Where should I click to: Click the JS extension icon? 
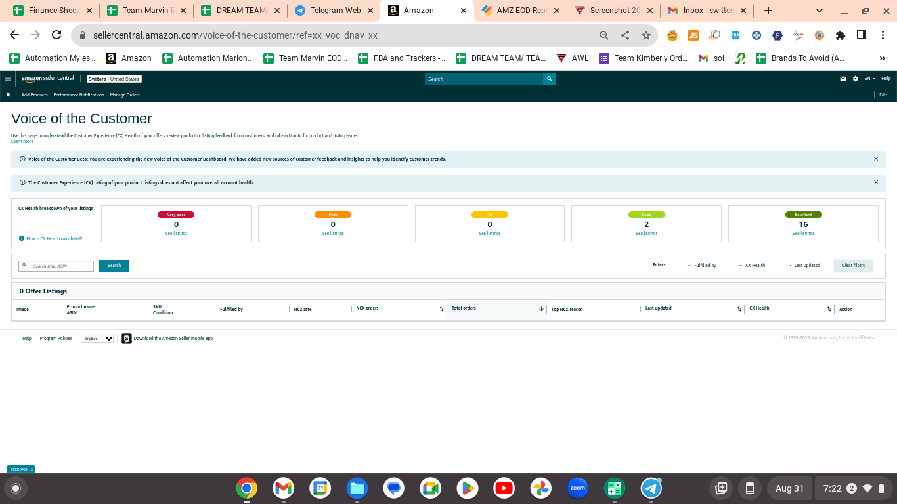693,35
